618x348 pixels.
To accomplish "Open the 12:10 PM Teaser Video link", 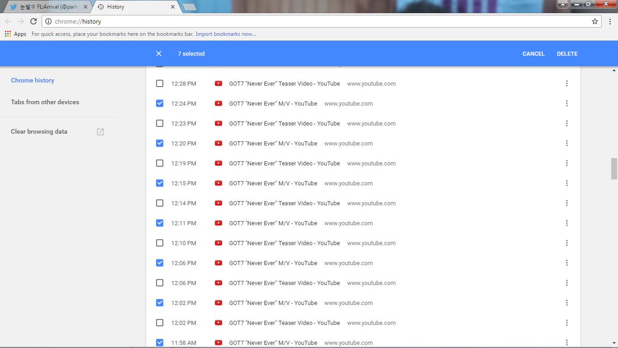I will point(284,243).
